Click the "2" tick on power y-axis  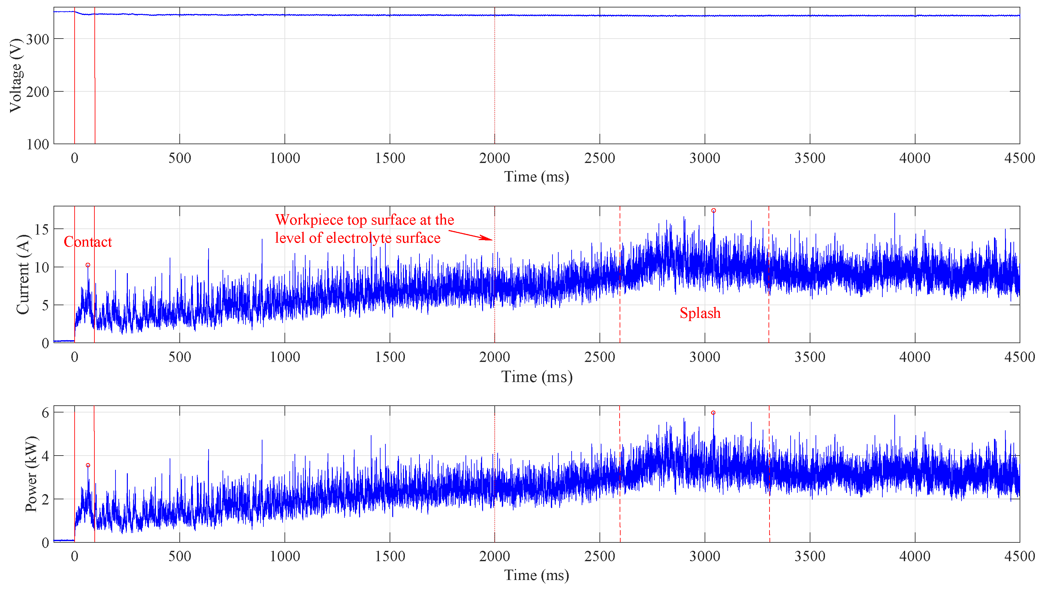coord(45,500)
